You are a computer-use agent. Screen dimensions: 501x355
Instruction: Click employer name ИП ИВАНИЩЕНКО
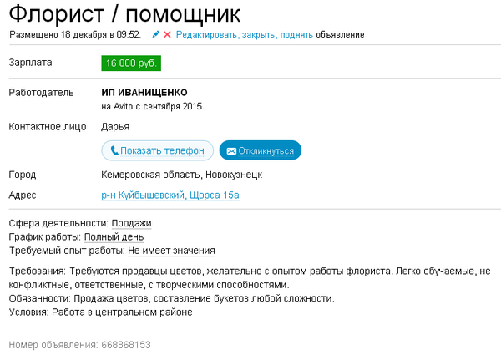tap(144, 92)
